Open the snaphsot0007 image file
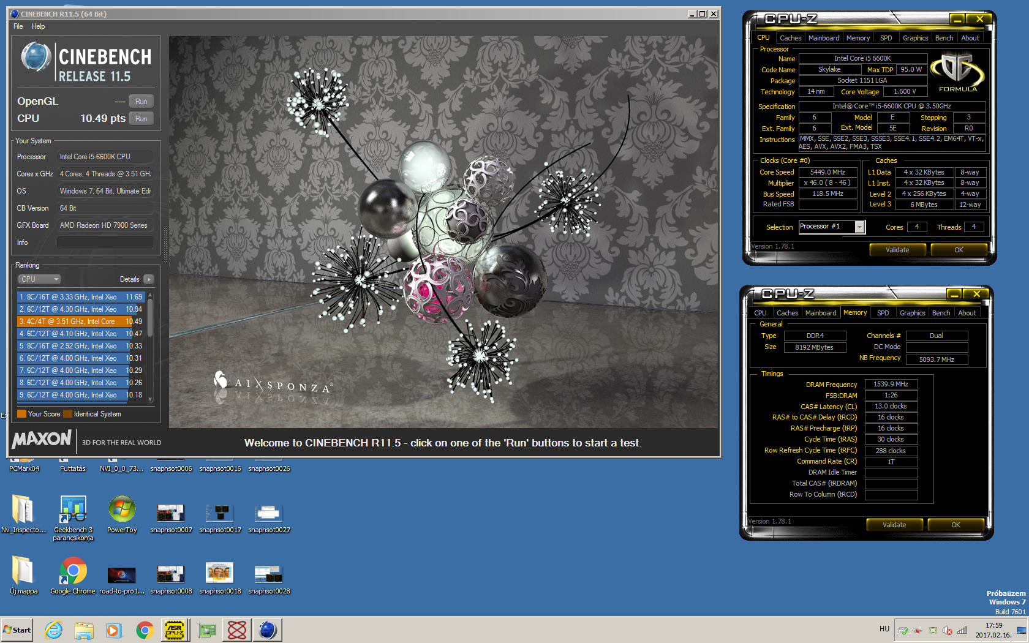Viewport: 1029px width, 643px height. (x=171, y=518)
